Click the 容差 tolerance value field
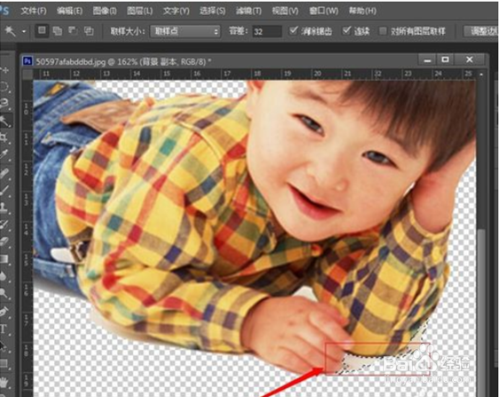Viewport: 499px width, 397px height. [x=267, y=31]
